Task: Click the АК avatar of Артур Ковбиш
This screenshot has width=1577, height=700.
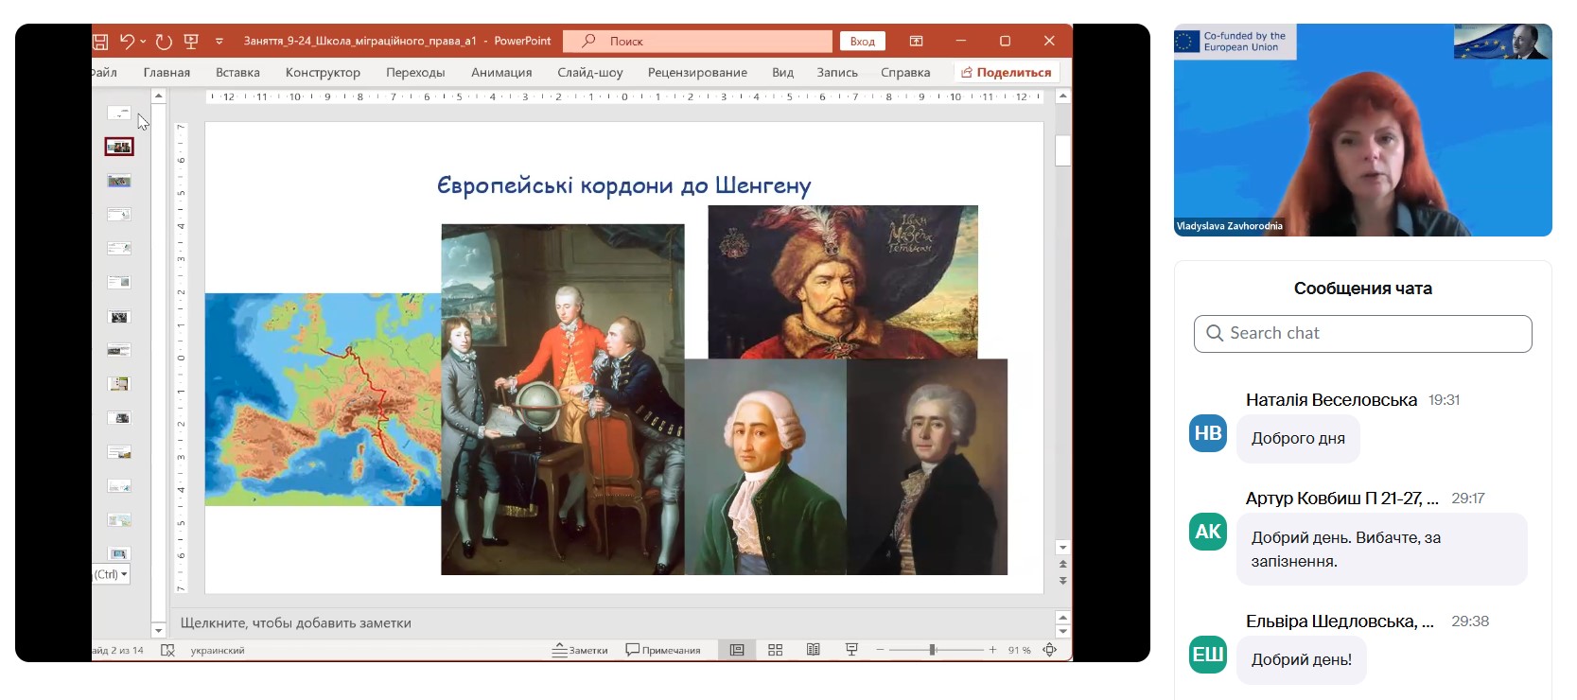Action: 1208,532
